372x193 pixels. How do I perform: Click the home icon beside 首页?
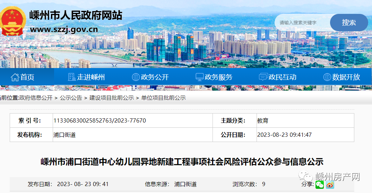pyautogui.click(x=15, y=77)
